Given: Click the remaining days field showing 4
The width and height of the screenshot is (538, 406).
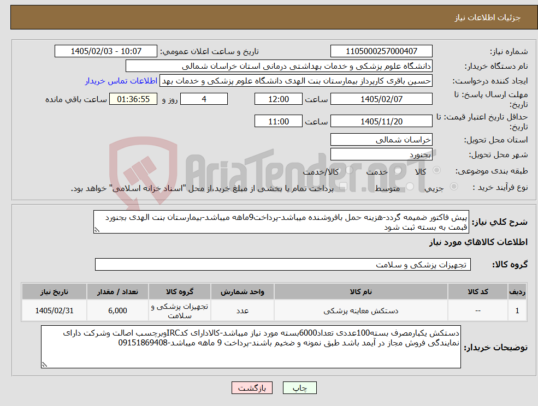Looking at the screenshot, I should 204,99.
